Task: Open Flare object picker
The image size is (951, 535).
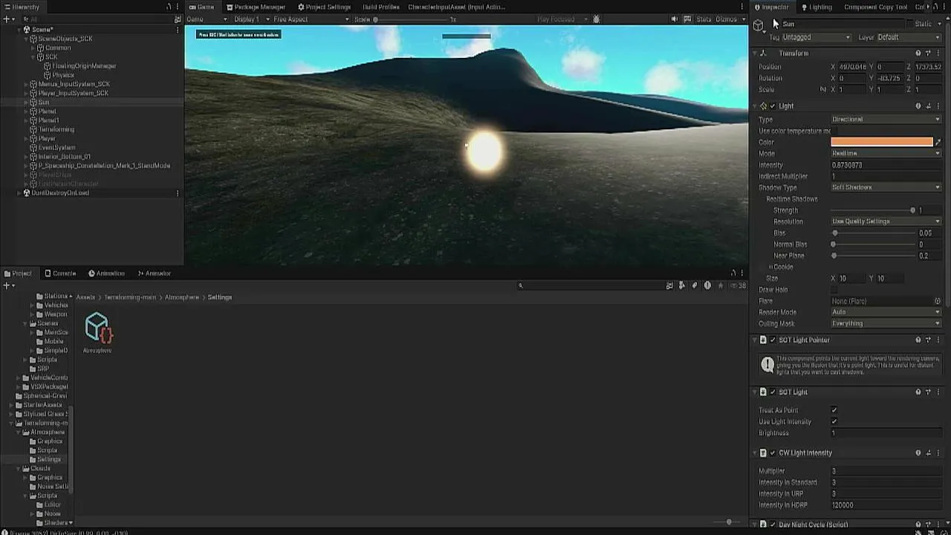Action: point(938,301)
